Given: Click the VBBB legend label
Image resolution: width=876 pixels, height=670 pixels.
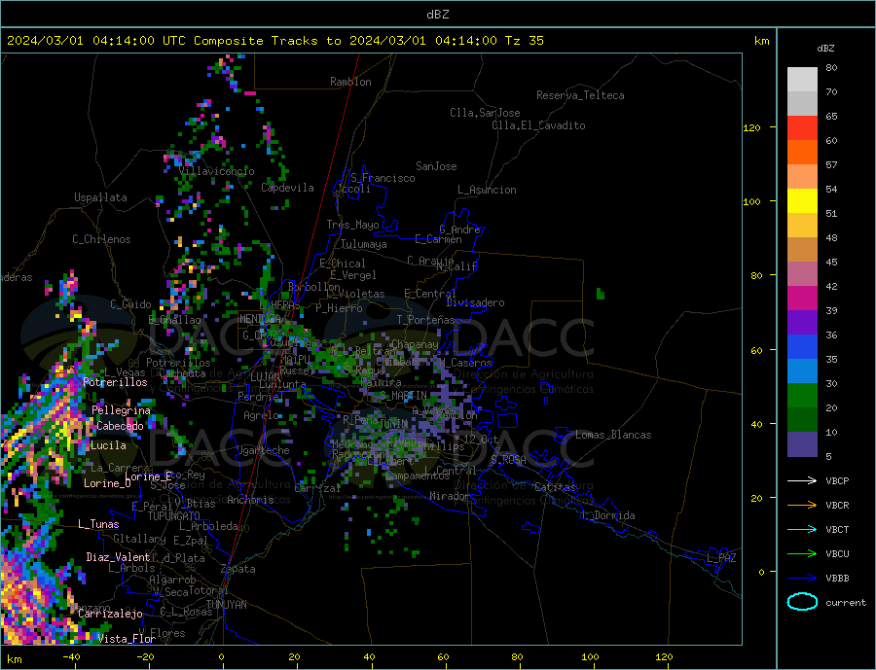Looking at the screenshot, I should [837, 579].
